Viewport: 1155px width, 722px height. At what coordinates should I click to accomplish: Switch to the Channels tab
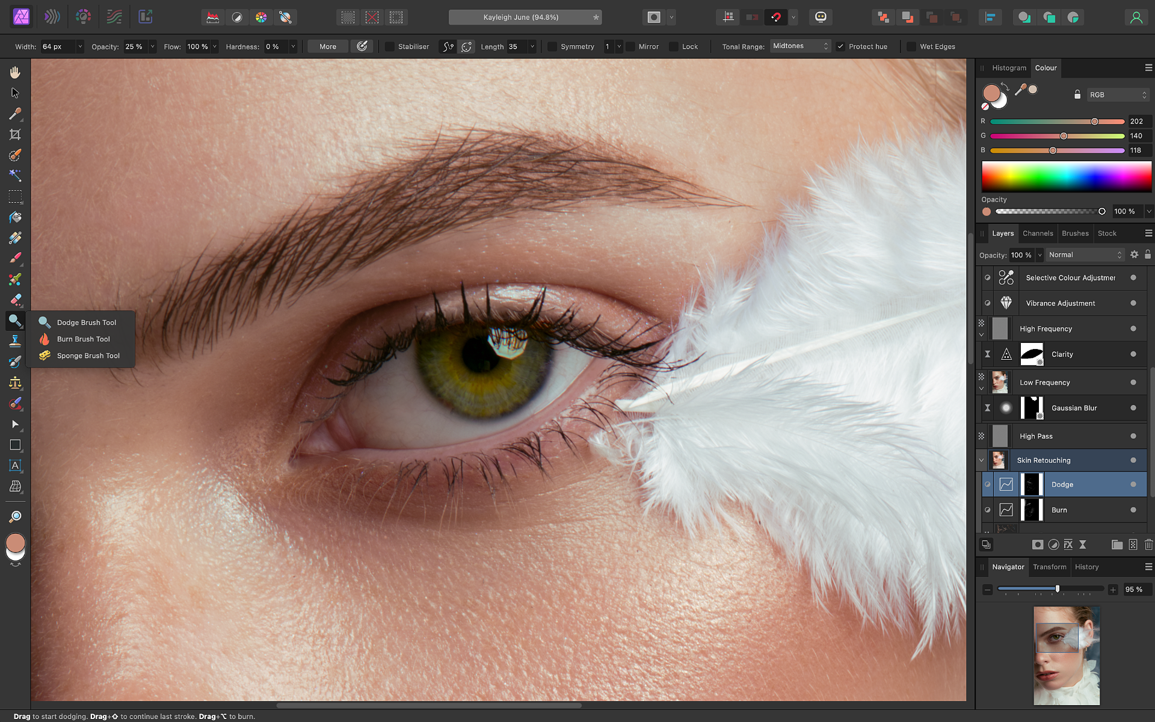[x=1038, y=233]
